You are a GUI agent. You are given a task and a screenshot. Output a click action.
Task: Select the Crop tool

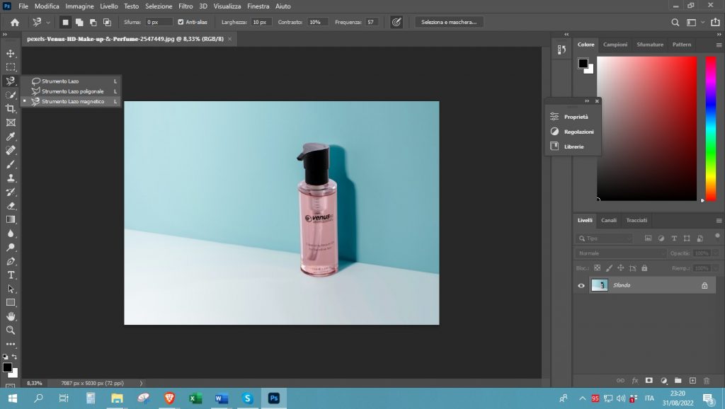coord(11,109)
